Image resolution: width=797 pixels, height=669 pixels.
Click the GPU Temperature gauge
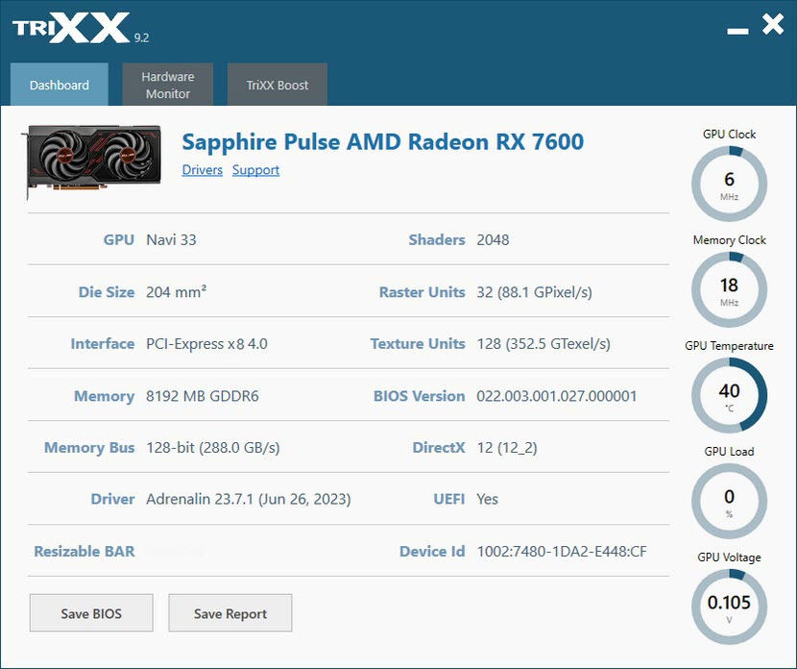(x=729, y=395)
